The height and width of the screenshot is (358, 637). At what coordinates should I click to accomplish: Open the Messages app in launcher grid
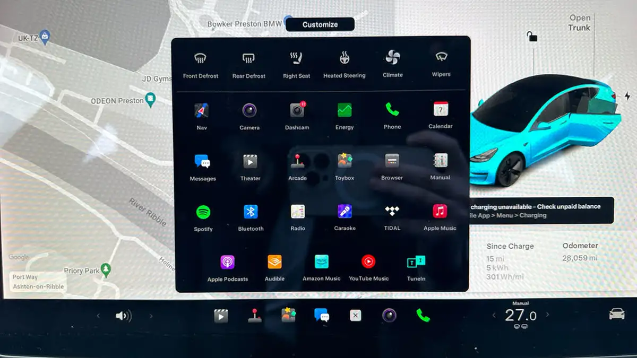pos(203,168)
